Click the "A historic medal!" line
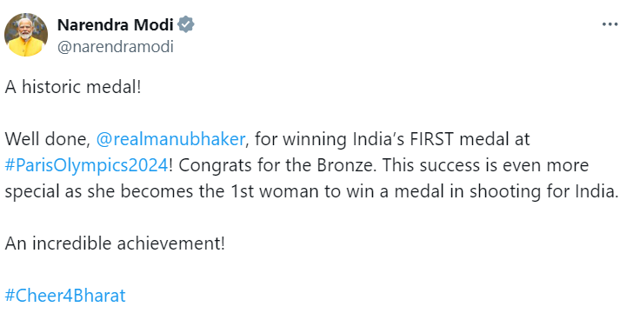This screenshot has height=320, width=633. [73, 87]
